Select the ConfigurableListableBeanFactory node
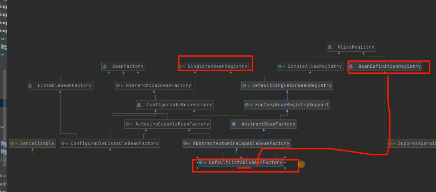 pyautogui.click(x=110, y=143)
